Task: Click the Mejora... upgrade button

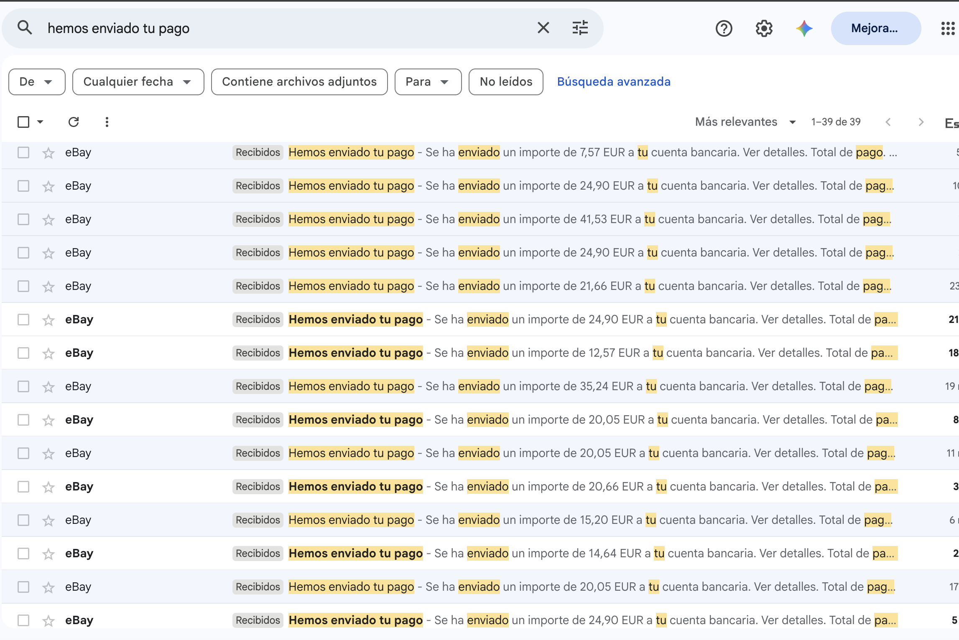Action: click(x=876, y=28)
